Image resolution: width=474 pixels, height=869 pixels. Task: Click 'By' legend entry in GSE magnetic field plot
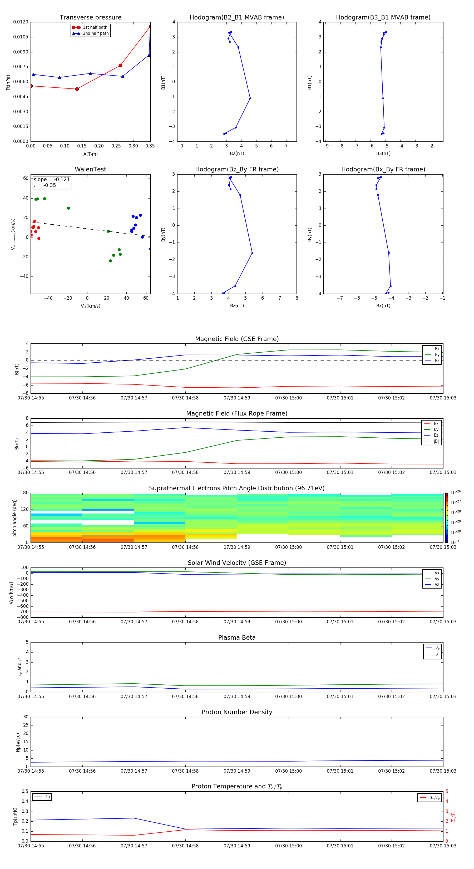click(432, 355)
